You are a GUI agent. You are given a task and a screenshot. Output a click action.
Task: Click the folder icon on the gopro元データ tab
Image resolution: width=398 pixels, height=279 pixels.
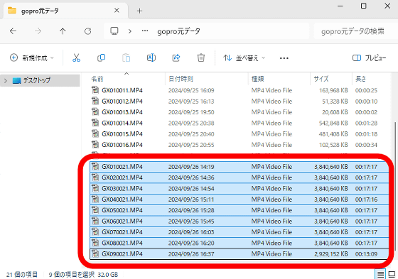[x=12, y=11]
